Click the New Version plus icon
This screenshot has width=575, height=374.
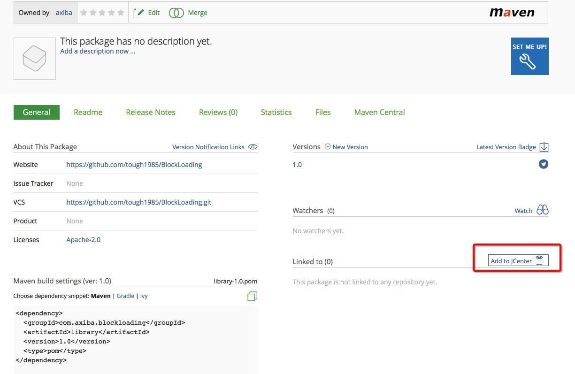pyautogui.click(x=328, y=147)
